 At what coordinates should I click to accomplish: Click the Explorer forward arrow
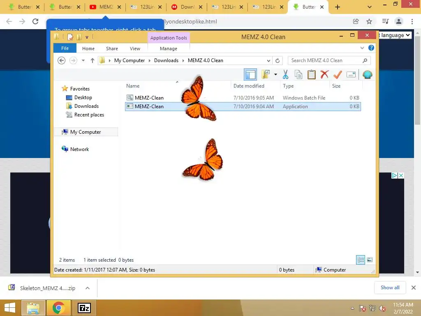pos(73,60)
